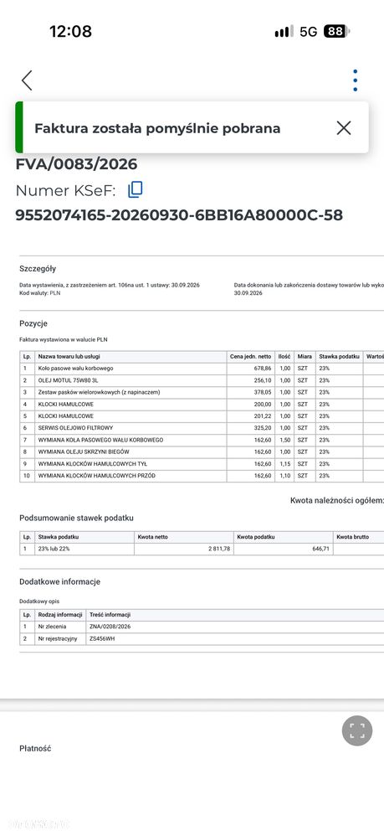
Task: Tap row 'OLEJ MOTUL 75W80 3L'
Action: pyautogui.click(x=202, y=380)
